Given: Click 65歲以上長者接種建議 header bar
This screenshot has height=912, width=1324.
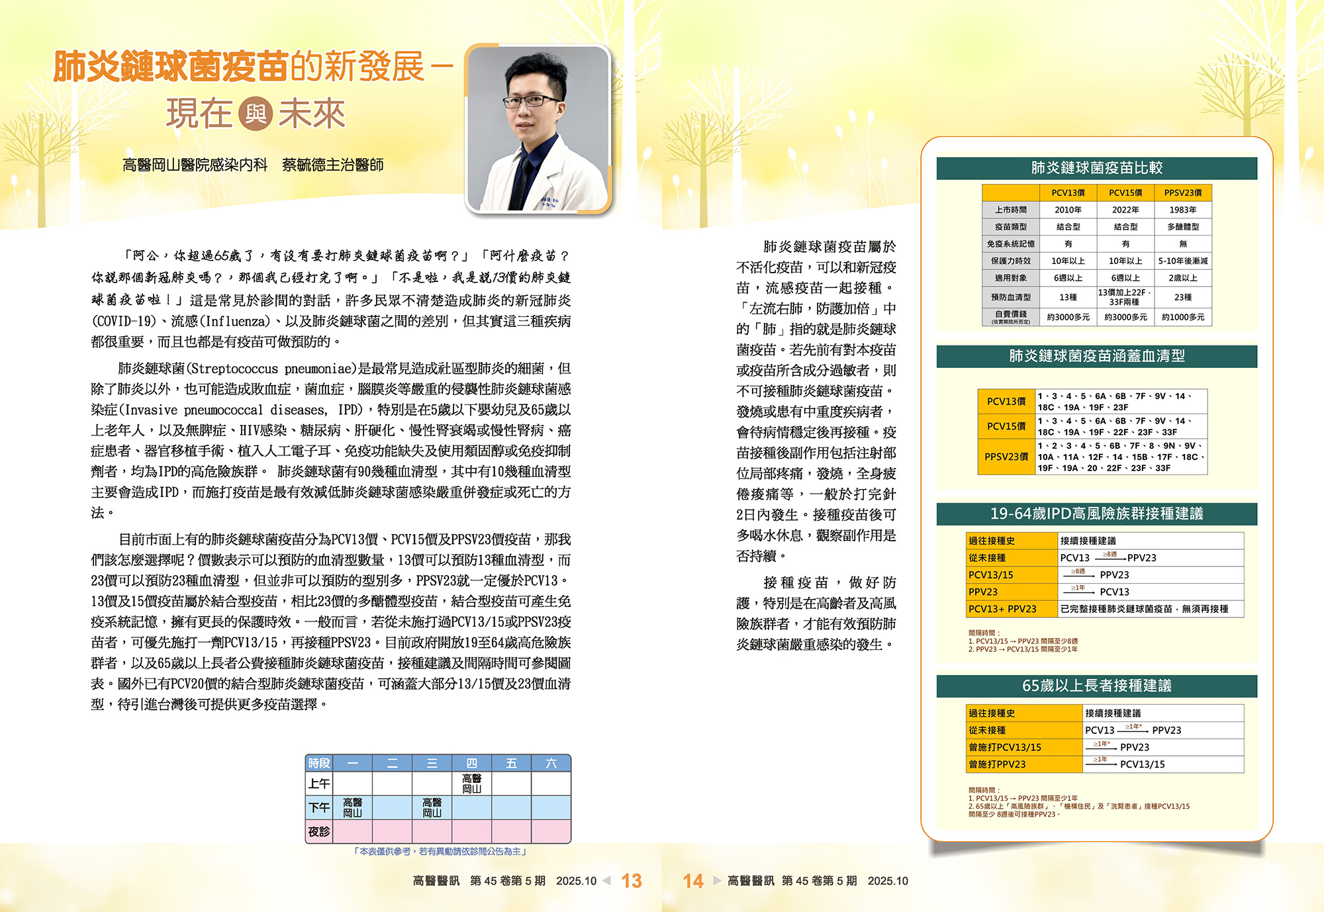Looking at the screenshot, I should click(x=1096, y=686).
